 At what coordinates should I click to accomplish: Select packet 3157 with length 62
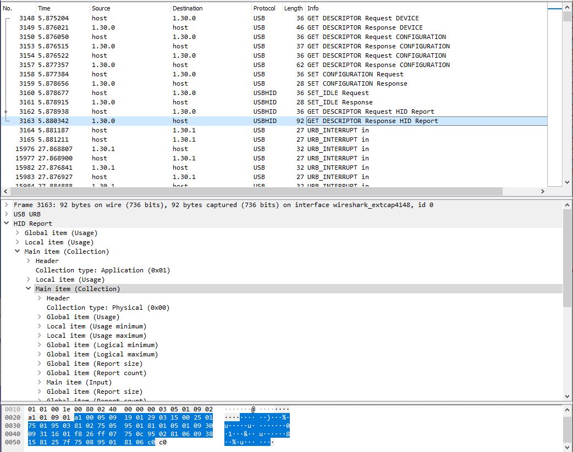274,65
